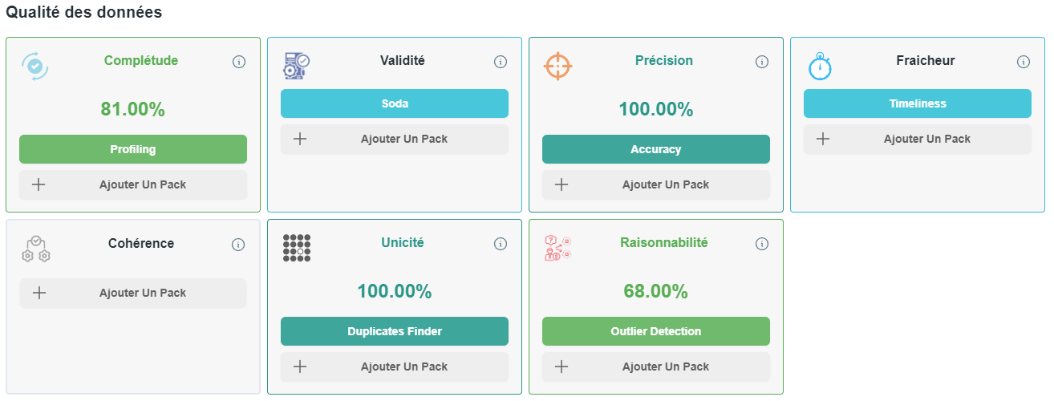Open the Timeliness pack
Screen dimensions: 1054x401
918,103
